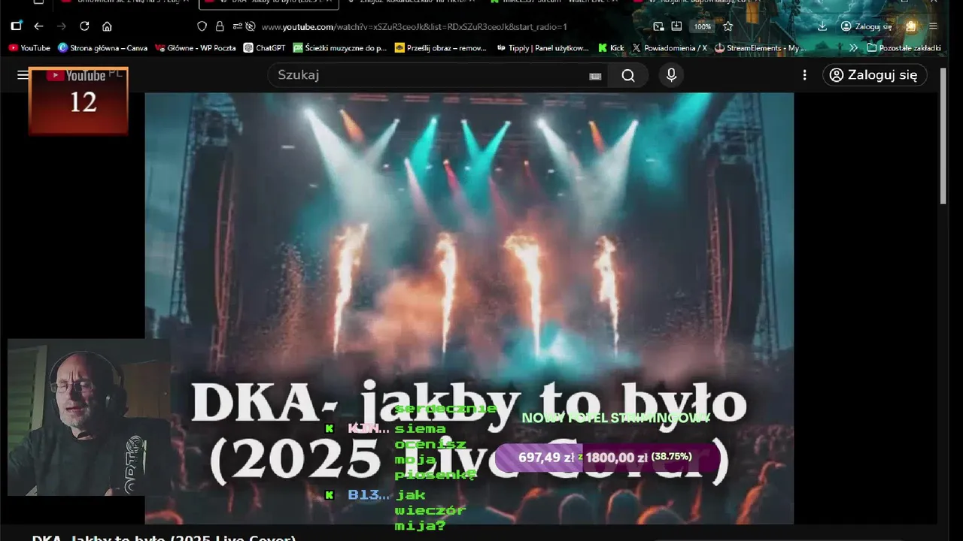Open the on-screen keyboard icon in search box

pos(595,76)
